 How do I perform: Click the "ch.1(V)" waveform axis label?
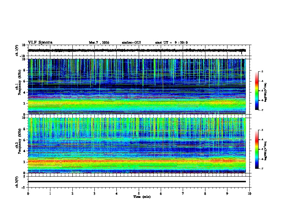pyautogui.click(x=17, y=50)
